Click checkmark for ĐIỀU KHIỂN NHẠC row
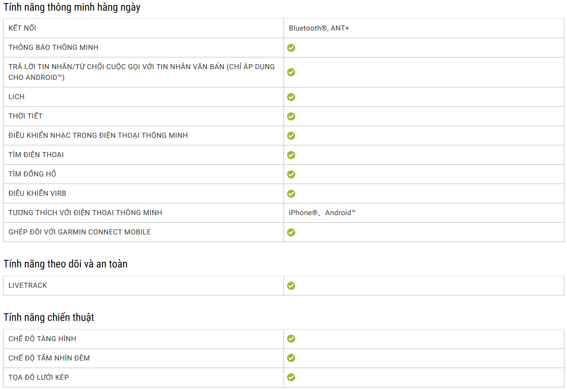 coord(291,136)
